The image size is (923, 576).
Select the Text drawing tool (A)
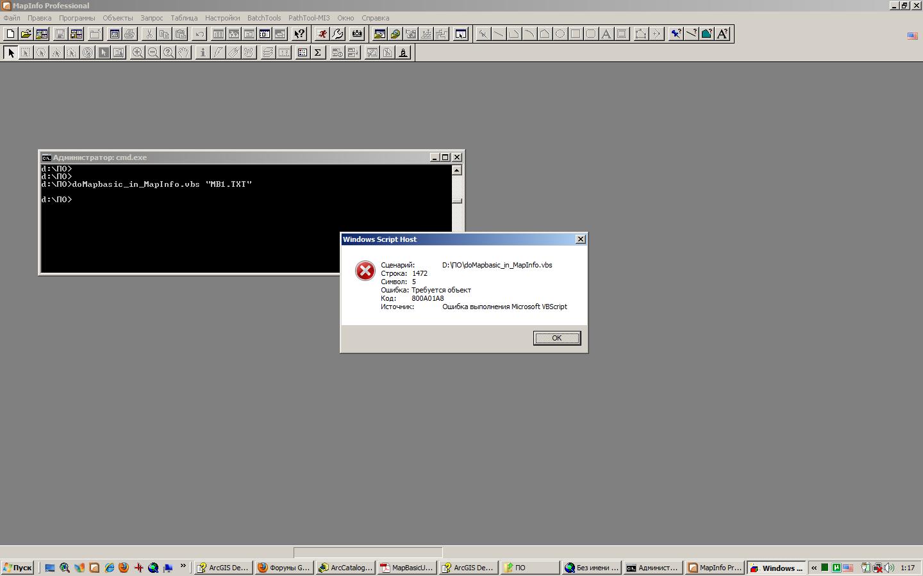pos(606,34)
